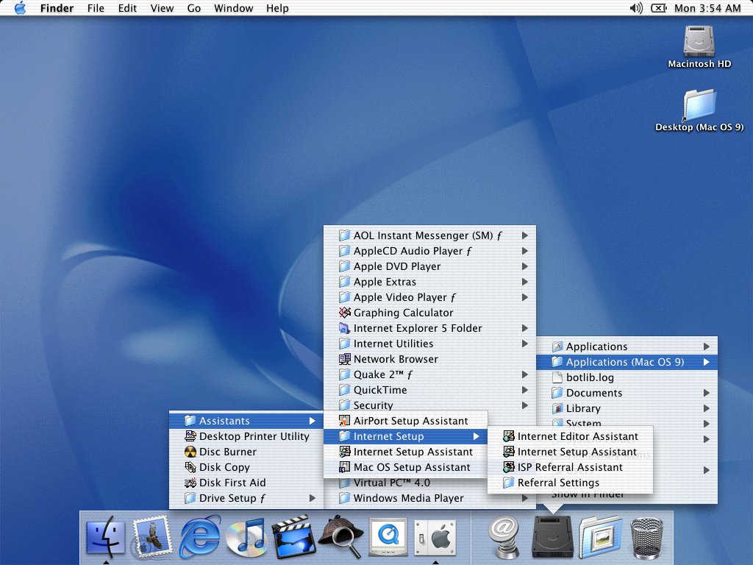Click the Desktop Printer Utility icon
This screenshot has height=565, width=753.
[190, 436]
